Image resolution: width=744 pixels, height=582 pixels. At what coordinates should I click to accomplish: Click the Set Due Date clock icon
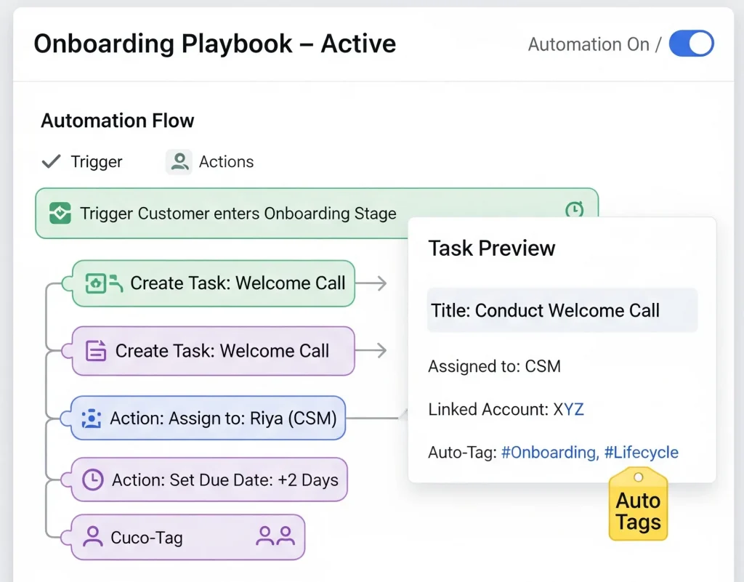pos(92,480)
